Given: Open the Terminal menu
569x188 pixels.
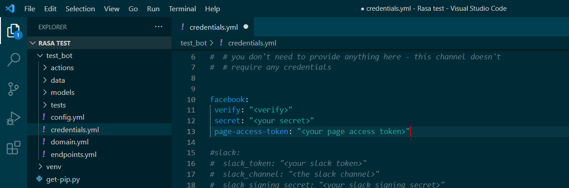Looking at the screenshot, I should (182, 9).
